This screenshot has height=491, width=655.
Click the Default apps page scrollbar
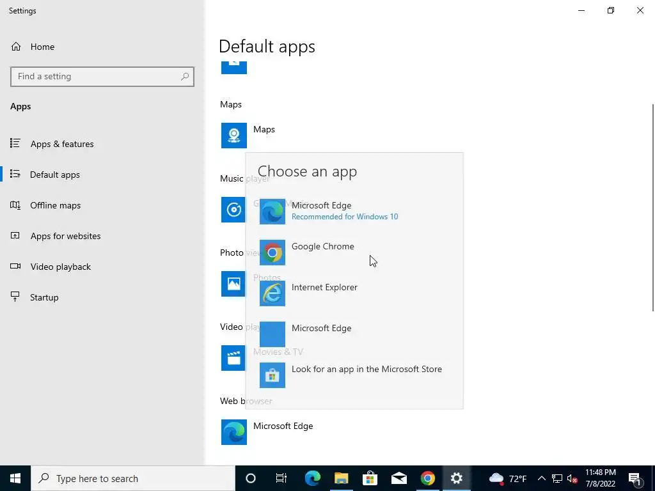[653, 208]
